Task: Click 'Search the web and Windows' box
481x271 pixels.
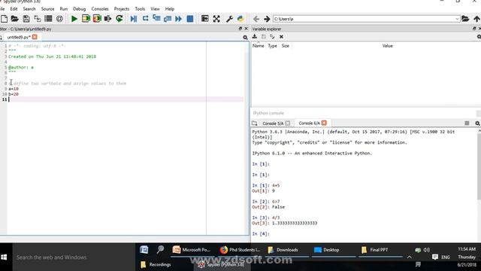Action: tap(74, 257)
